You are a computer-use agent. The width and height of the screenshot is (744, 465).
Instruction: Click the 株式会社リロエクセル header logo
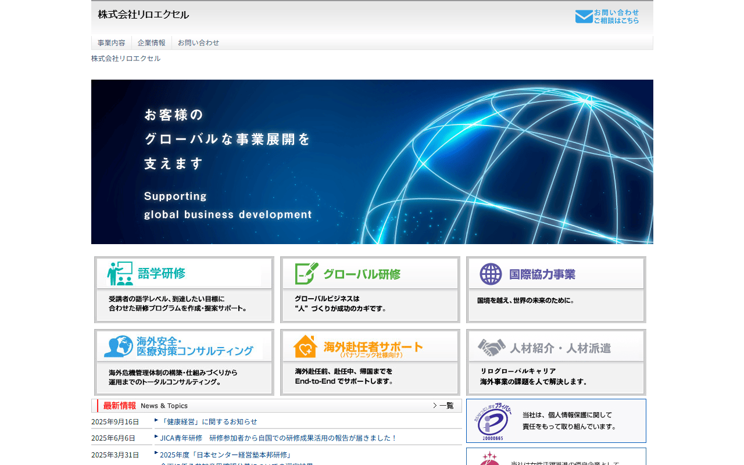tap(143, 15)
